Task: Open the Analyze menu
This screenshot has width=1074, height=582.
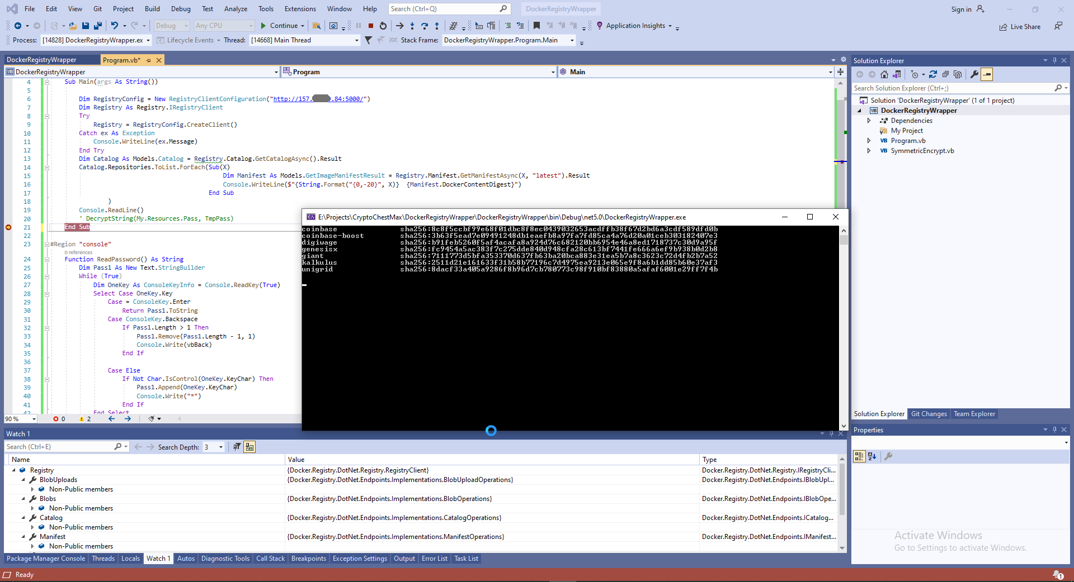Action: [235, 9]
